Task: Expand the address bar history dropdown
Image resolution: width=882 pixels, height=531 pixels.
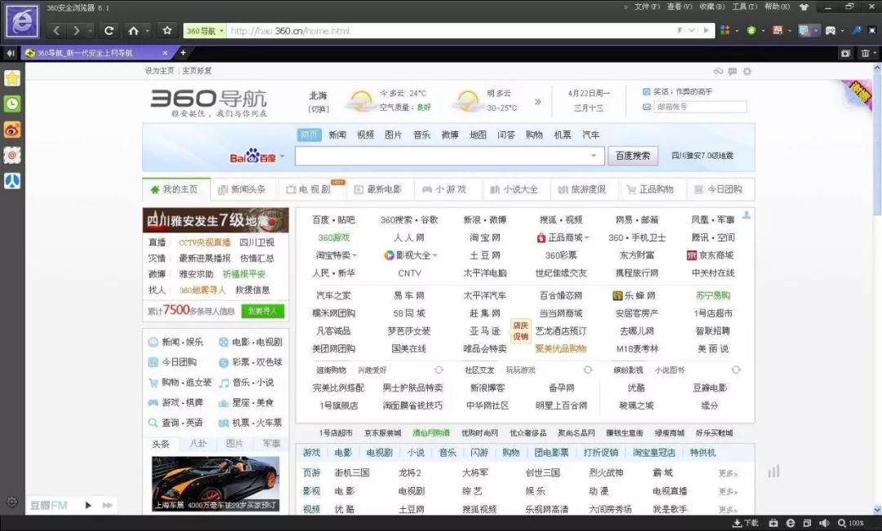Action: coord(692,30)
